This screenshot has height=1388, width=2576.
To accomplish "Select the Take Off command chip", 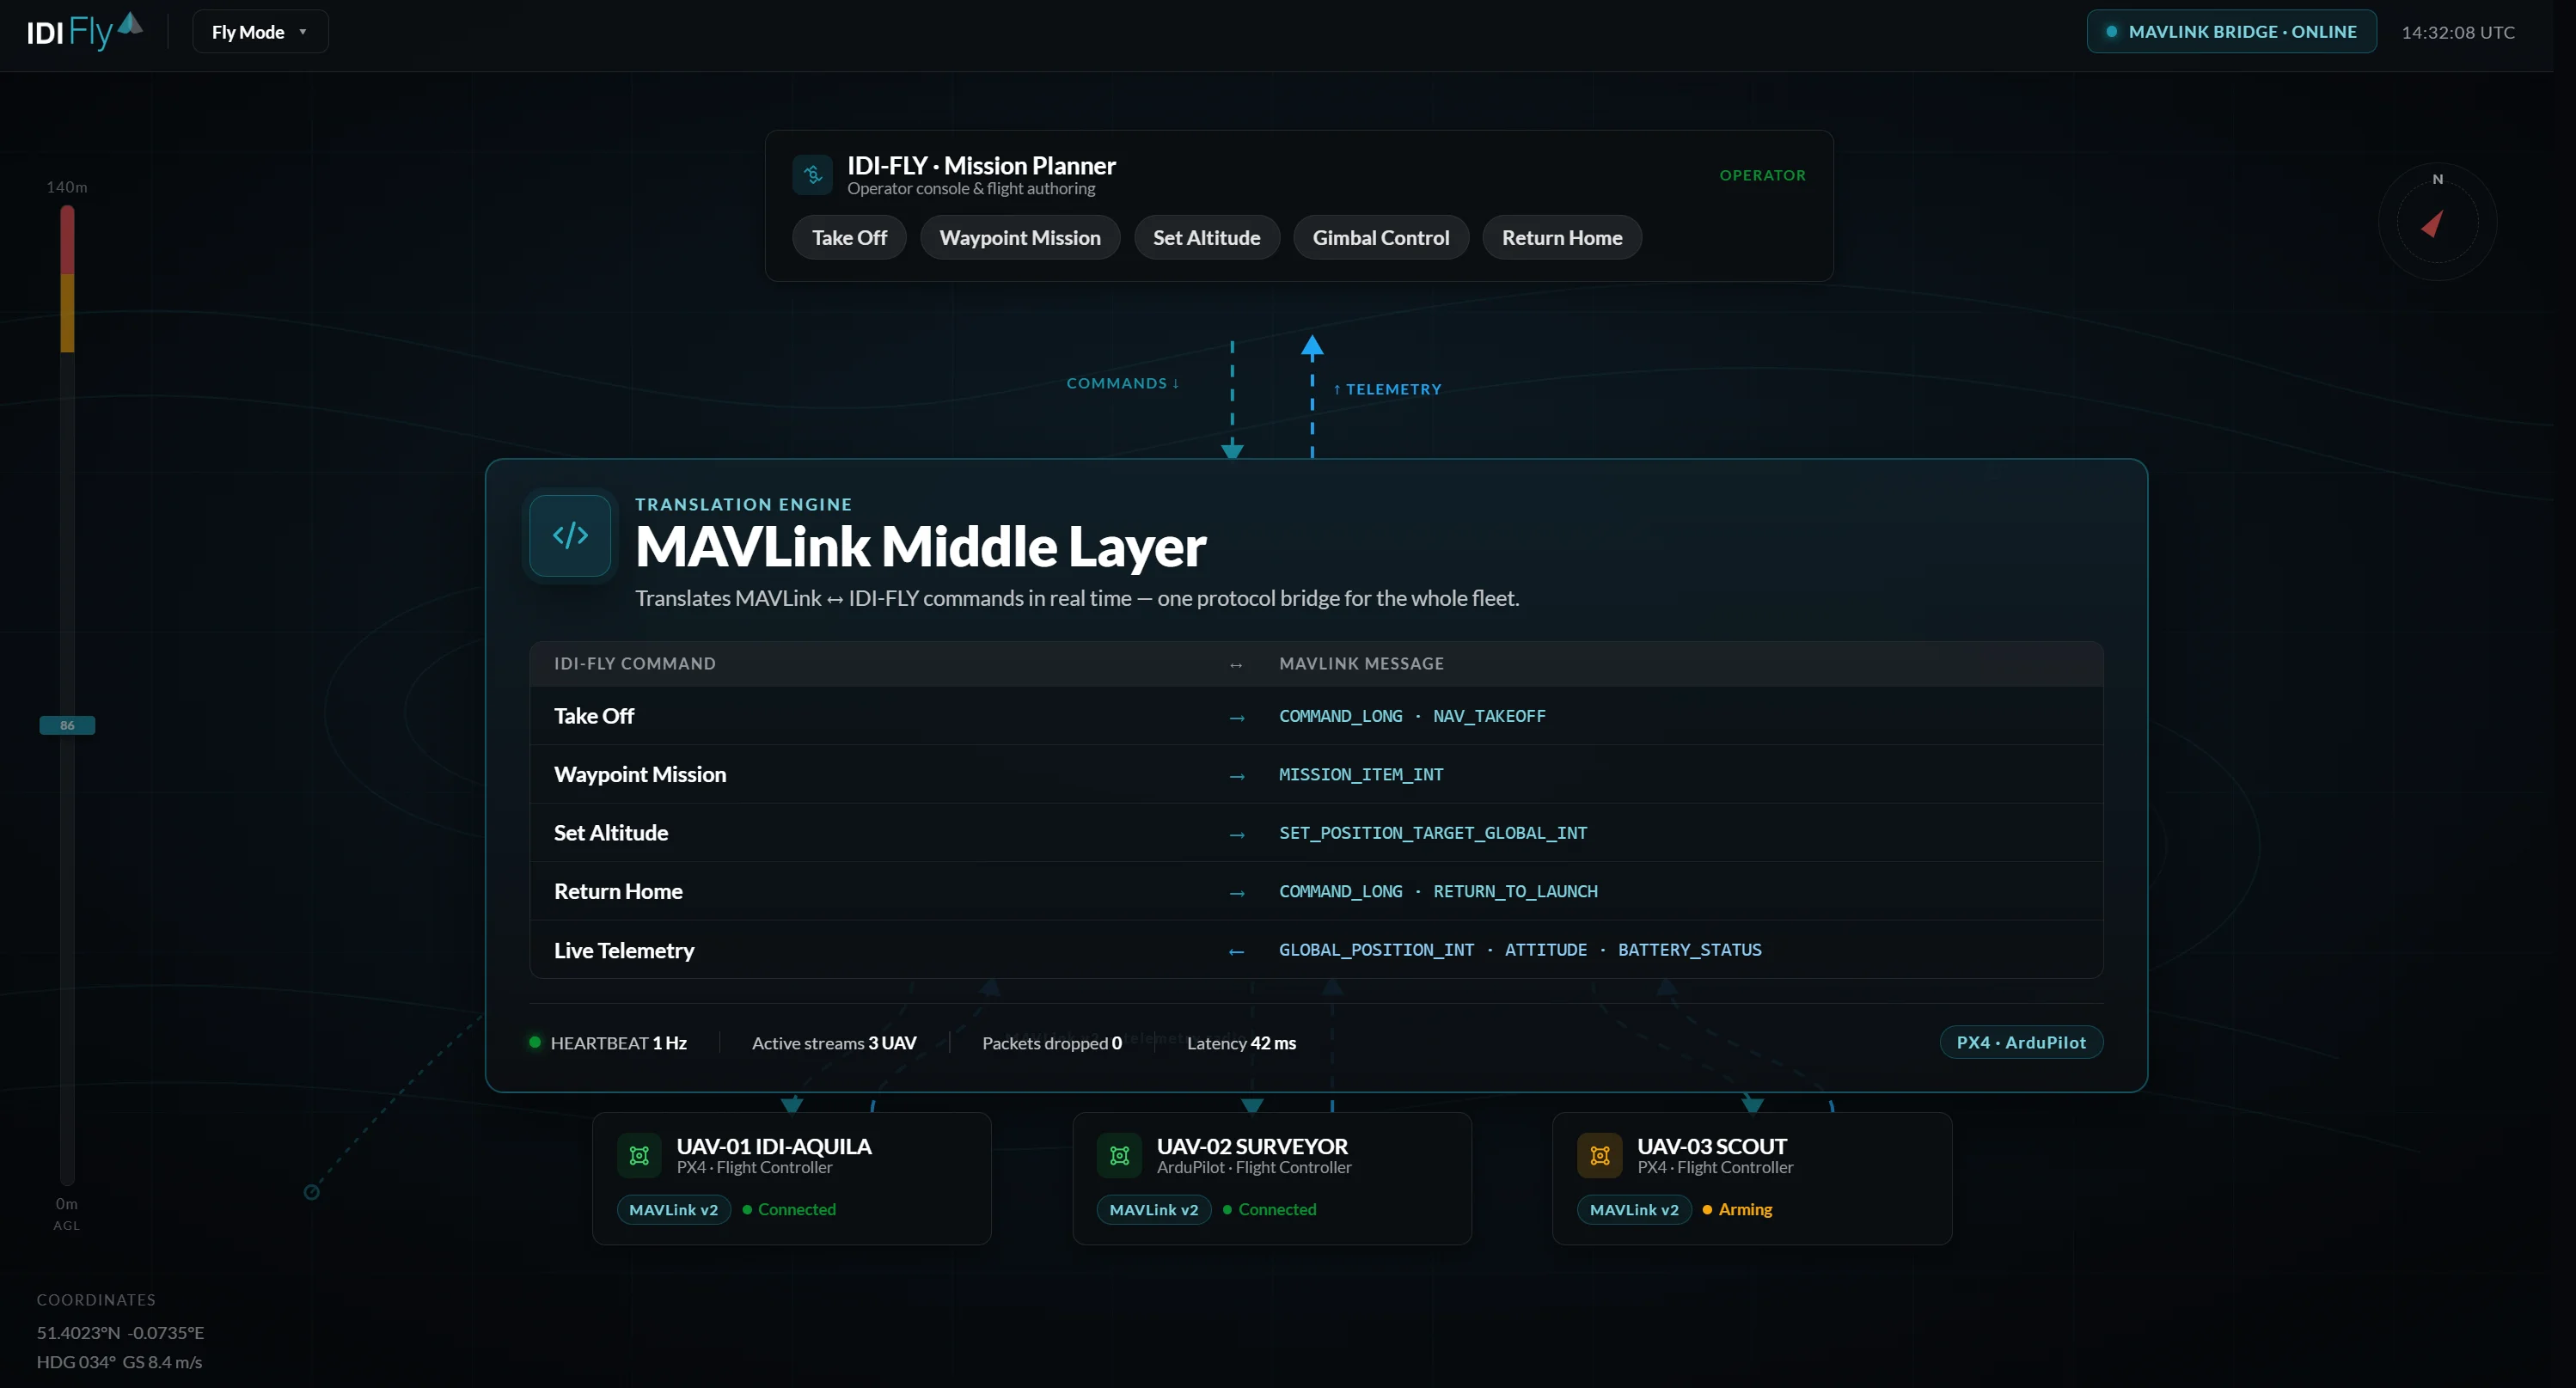I will (849, 238).
